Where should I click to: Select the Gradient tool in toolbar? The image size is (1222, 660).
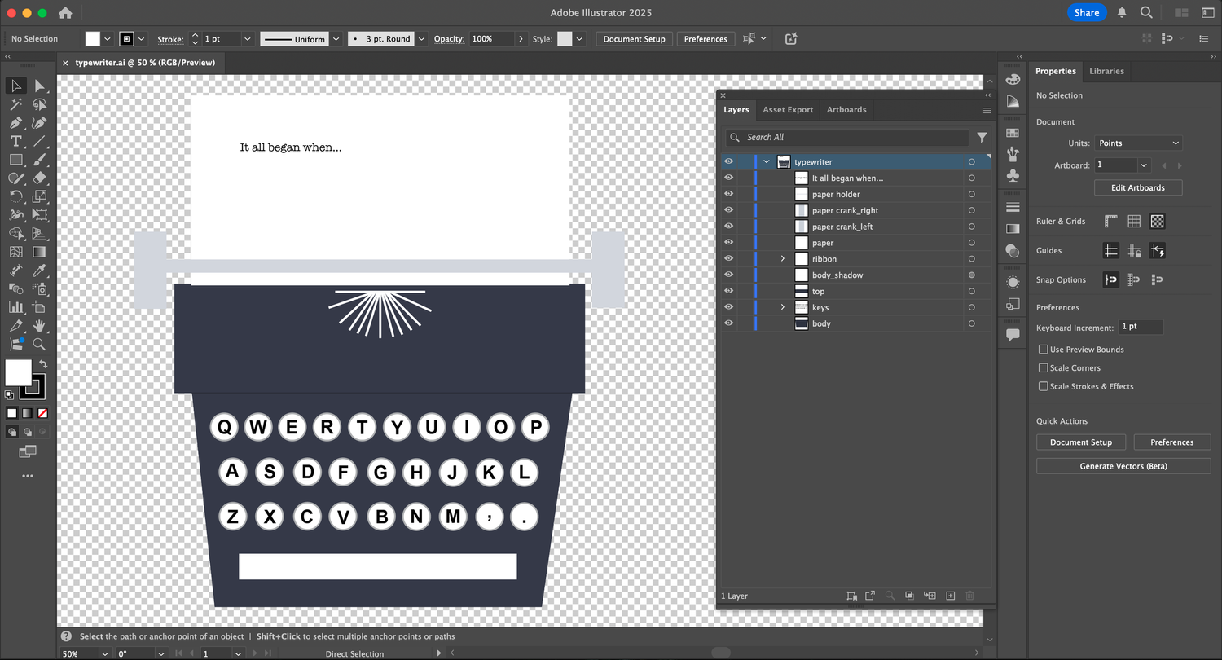tap(39, 252)
